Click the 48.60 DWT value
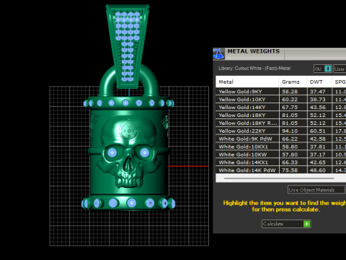 tap(317, 170)
